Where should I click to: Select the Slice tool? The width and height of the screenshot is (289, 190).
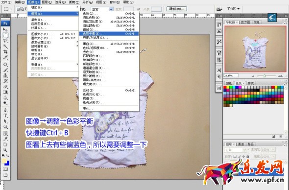pyautogui.click(x=5, y=57)
